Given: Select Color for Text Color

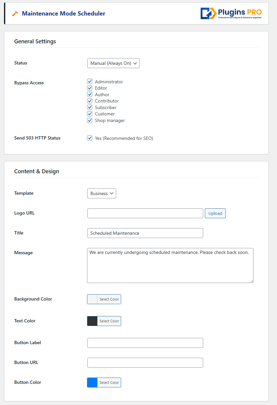Looking at the screenshot, I should pos(109,321).
